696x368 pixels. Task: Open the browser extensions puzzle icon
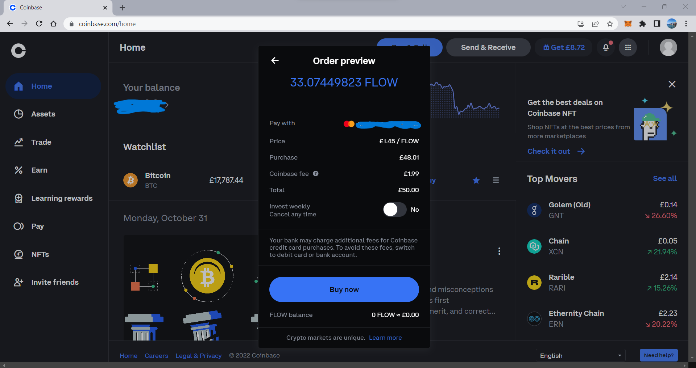tap(642, 24)
